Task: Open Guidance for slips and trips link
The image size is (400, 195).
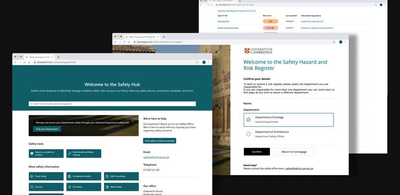Action: 312,21
